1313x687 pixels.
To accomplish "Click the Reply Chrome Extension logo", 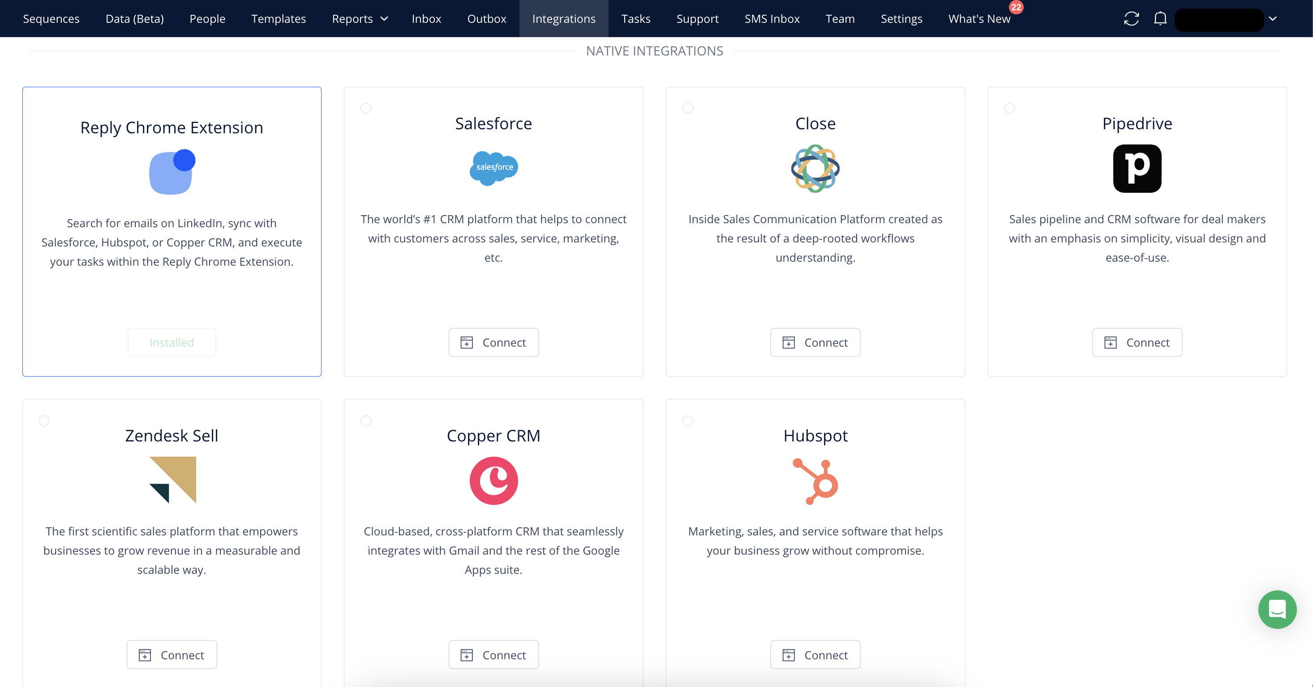I will point(172,172).
